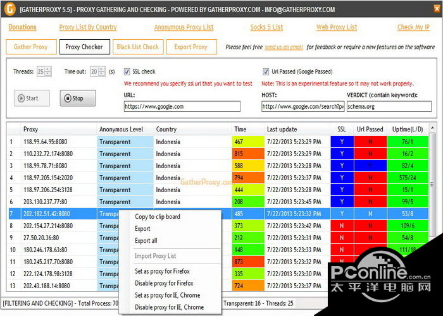443x316 pixels.
Task: Click the GatherProxy logo icon in title bar
Action: (10, 9)
